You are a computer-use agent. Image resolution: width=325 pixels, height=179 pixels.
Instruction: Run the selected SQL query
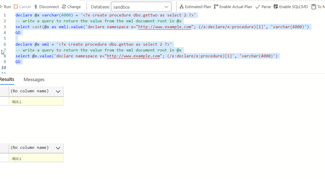(6, 7)
